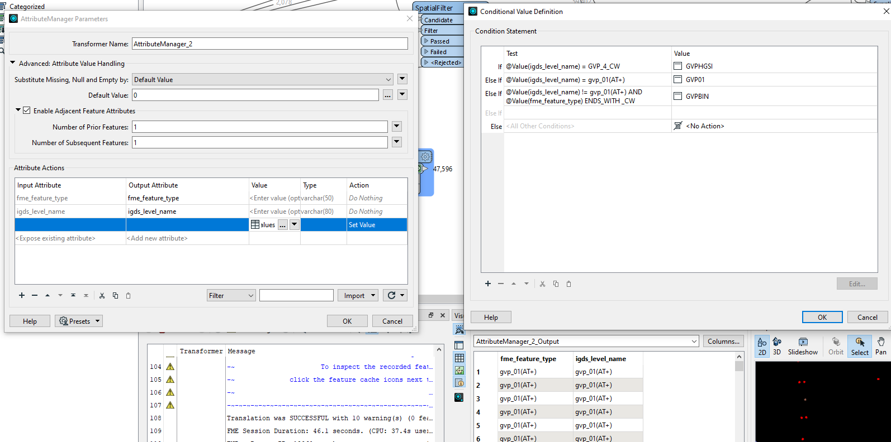Cut condition in Conditional Value Definition
This screenshot has height=442, width=891.
pos(542,284)
